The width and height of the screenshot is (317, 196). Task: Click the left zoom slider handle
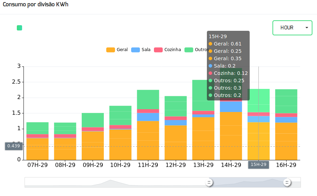[x=209, y=182]
